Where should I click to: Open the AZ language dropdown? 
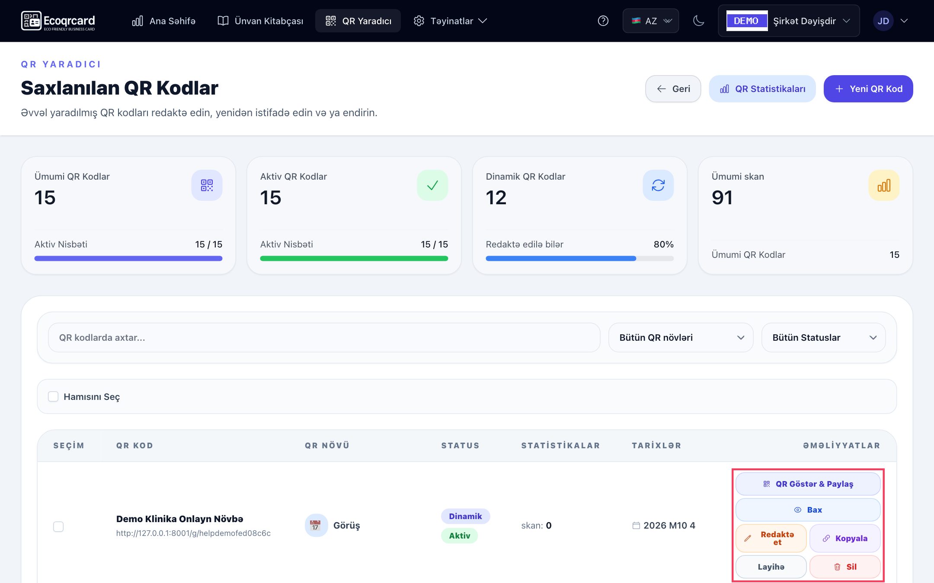(651, 21)
